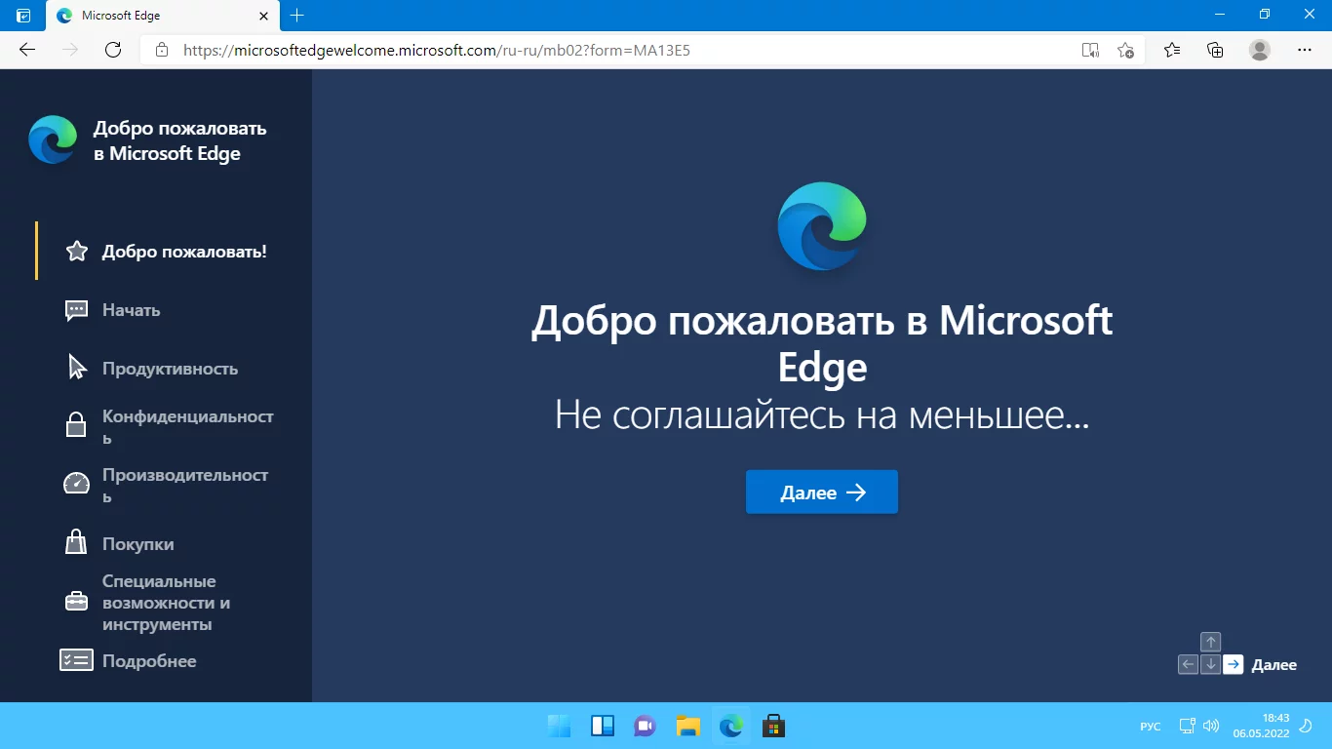Add this page to favorites
Viewport: 1332px width, 749px height.
coord(1126,50)
